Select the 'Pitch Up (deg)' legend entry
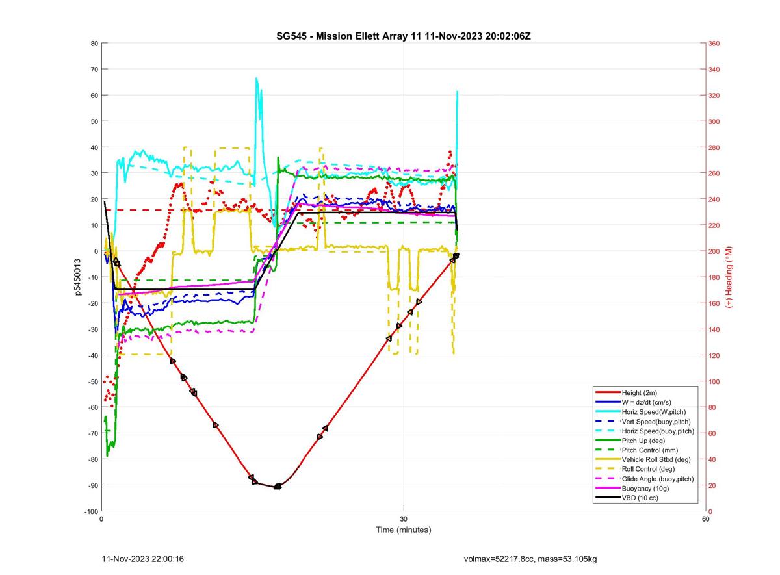Viewport: 780px width, 575px height. tap(644, 440)
